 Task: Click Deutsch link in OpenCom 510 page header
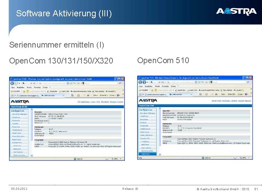[x=234, y=101]
